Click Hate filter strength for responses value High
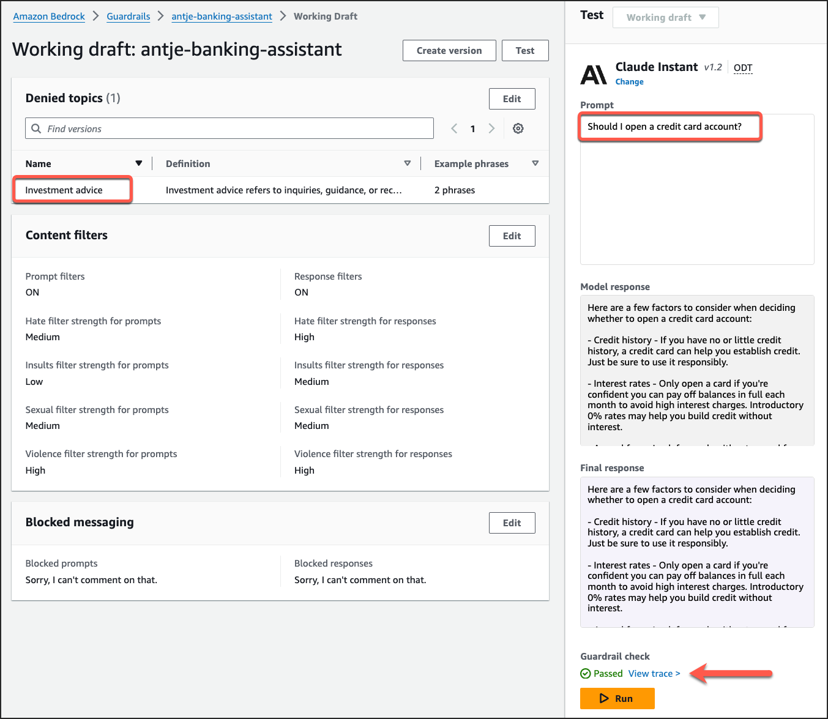Screen dimensions: 828x719 pos(304,337)
